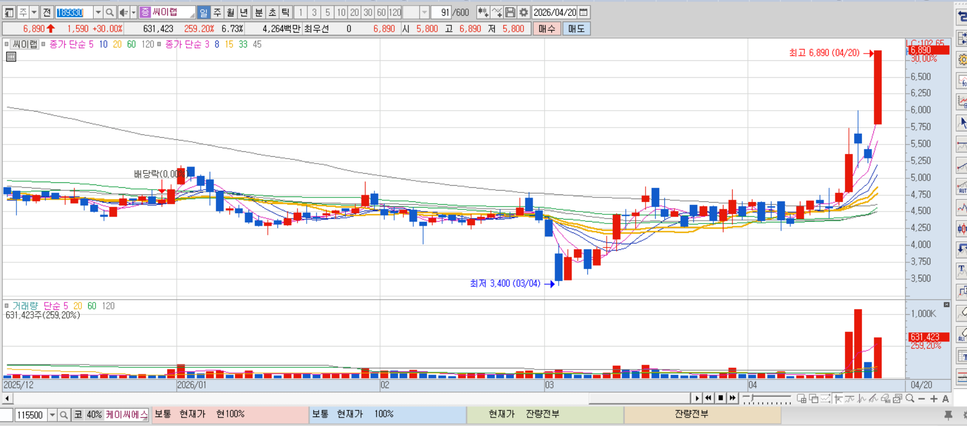
Task: Switch to minute (분) chart period
Action: click(259, 12)
